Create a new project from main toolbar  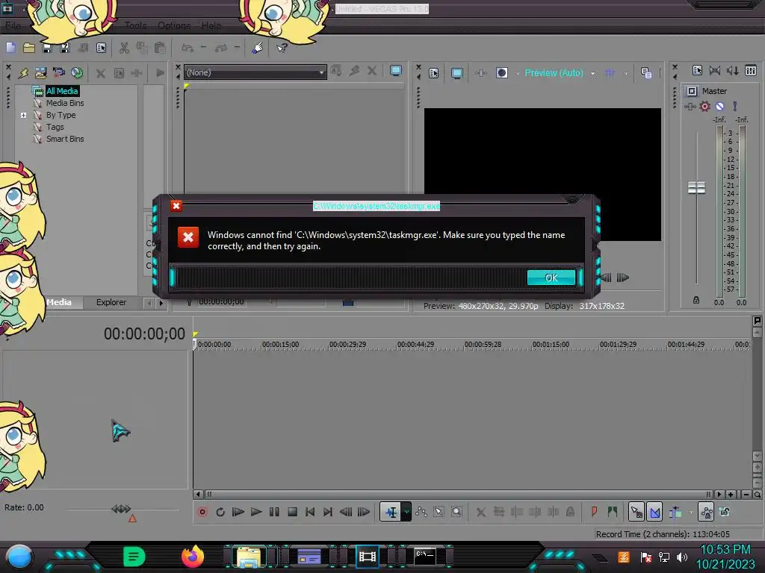11,48
